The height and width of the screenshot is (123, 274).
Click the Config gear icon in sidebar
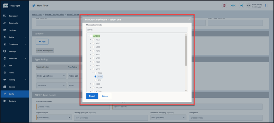[5, 94]
